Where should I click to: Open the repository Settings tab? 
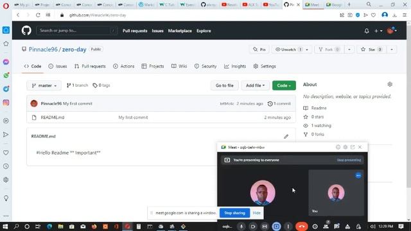click(265, 66)
